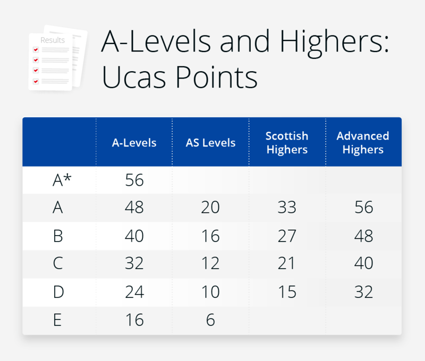This screenshot has width=425, height=361.
Task: Click the second red checkmark on Results sheet
Action: click(x=36, y=60)
